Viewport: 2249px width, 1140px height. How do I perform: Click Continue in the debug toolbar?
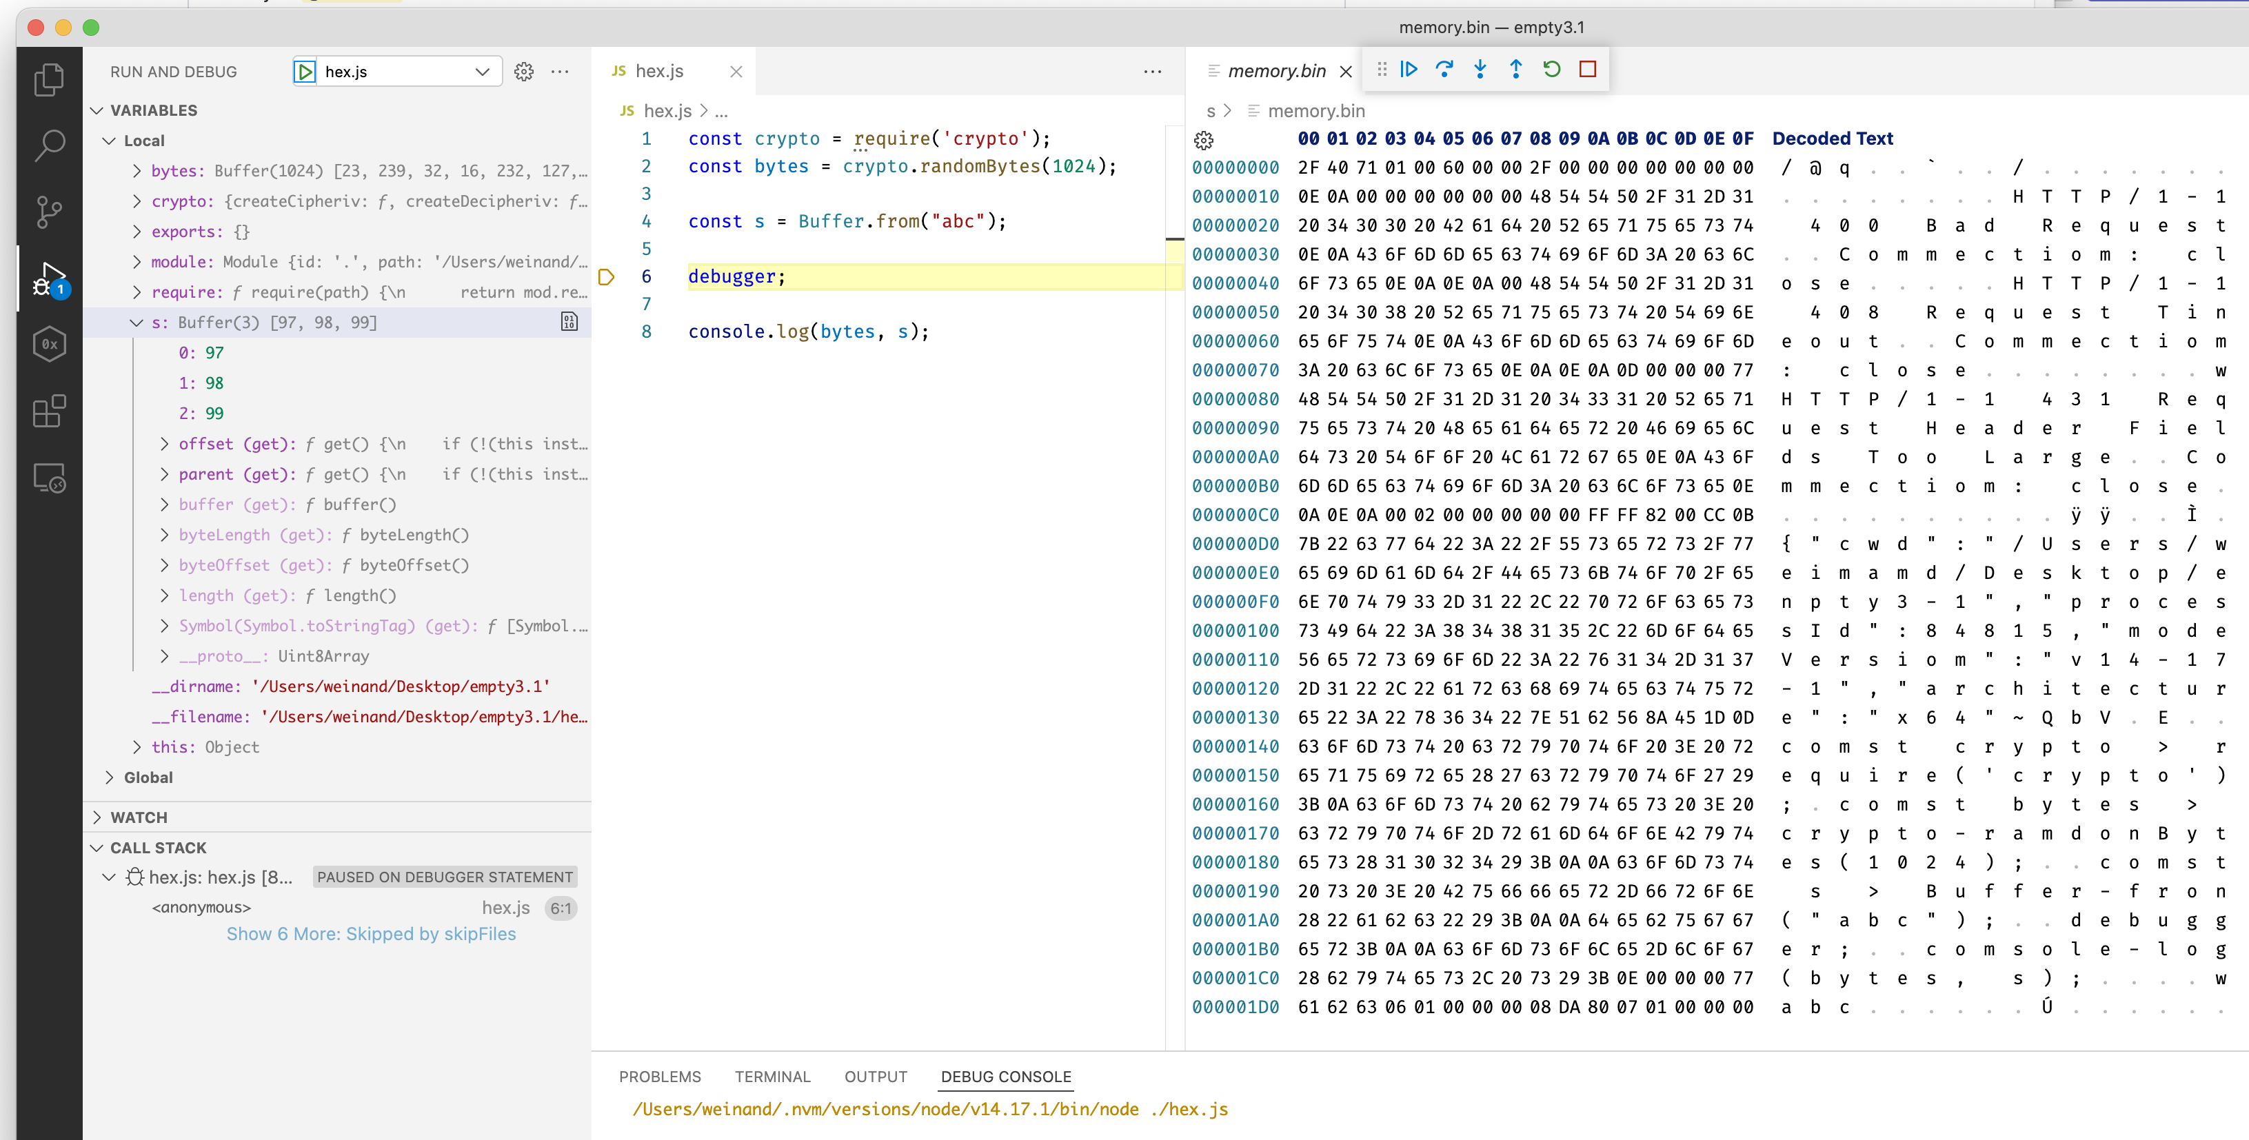[x=1409, y=69]
